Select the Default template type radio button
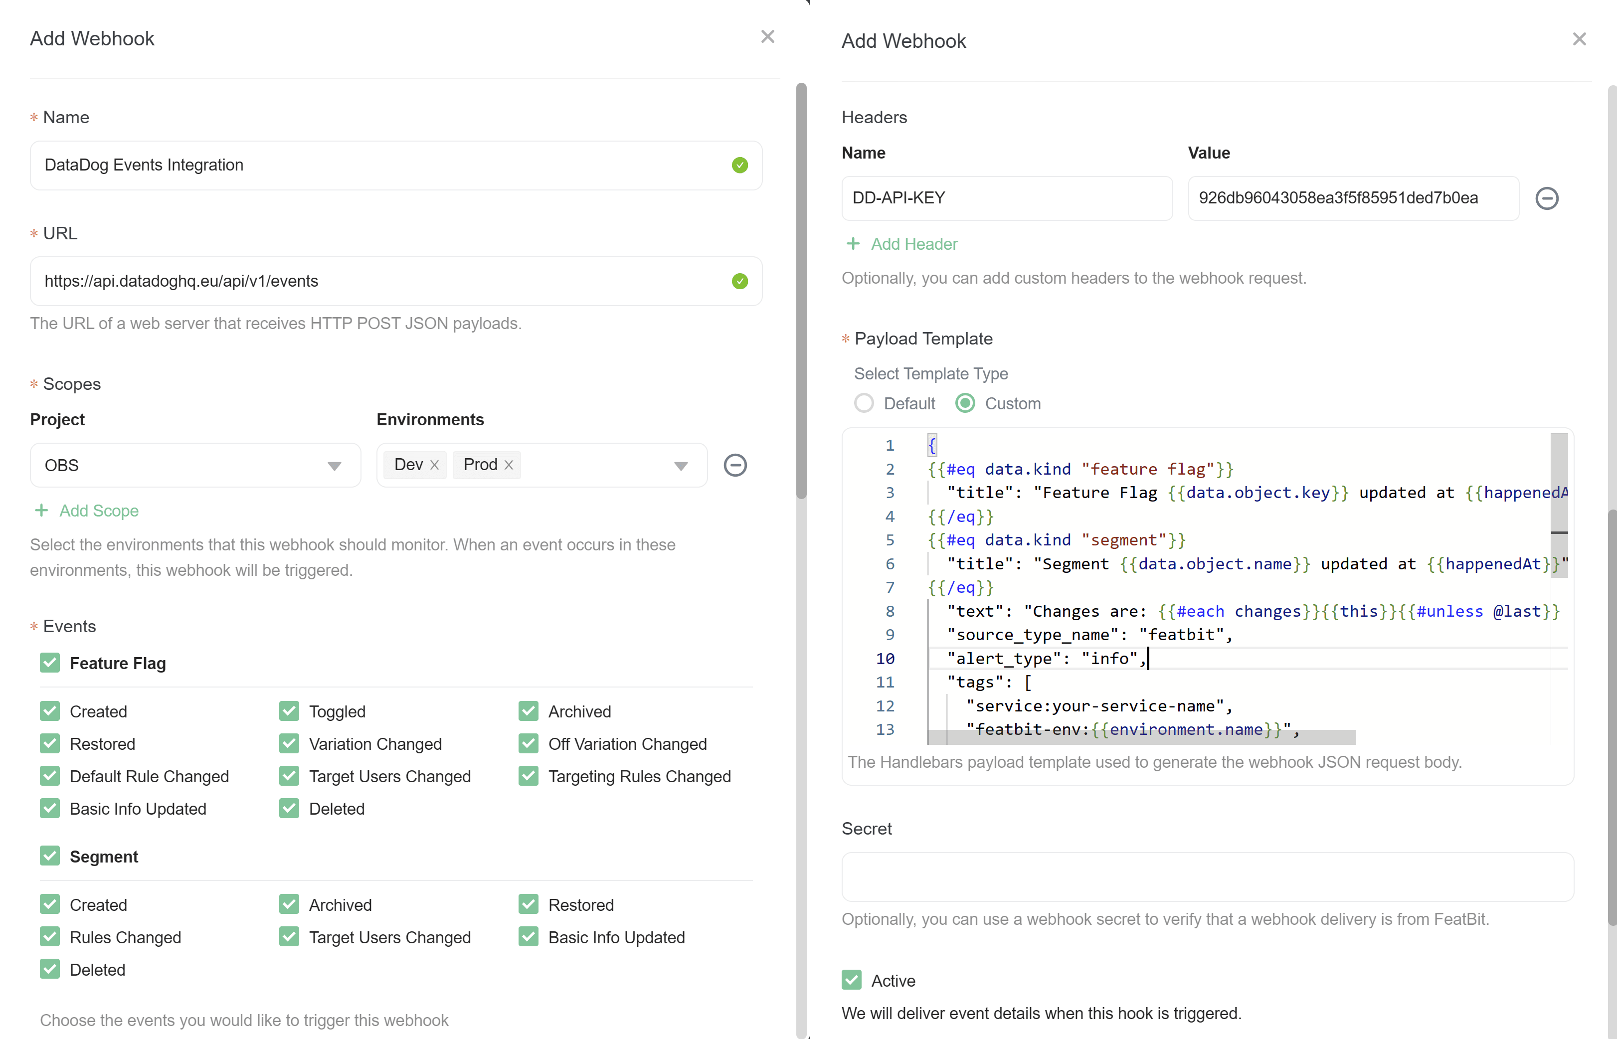The image size is (1617, 1039). pyautogui.click(x=864, y=403)
